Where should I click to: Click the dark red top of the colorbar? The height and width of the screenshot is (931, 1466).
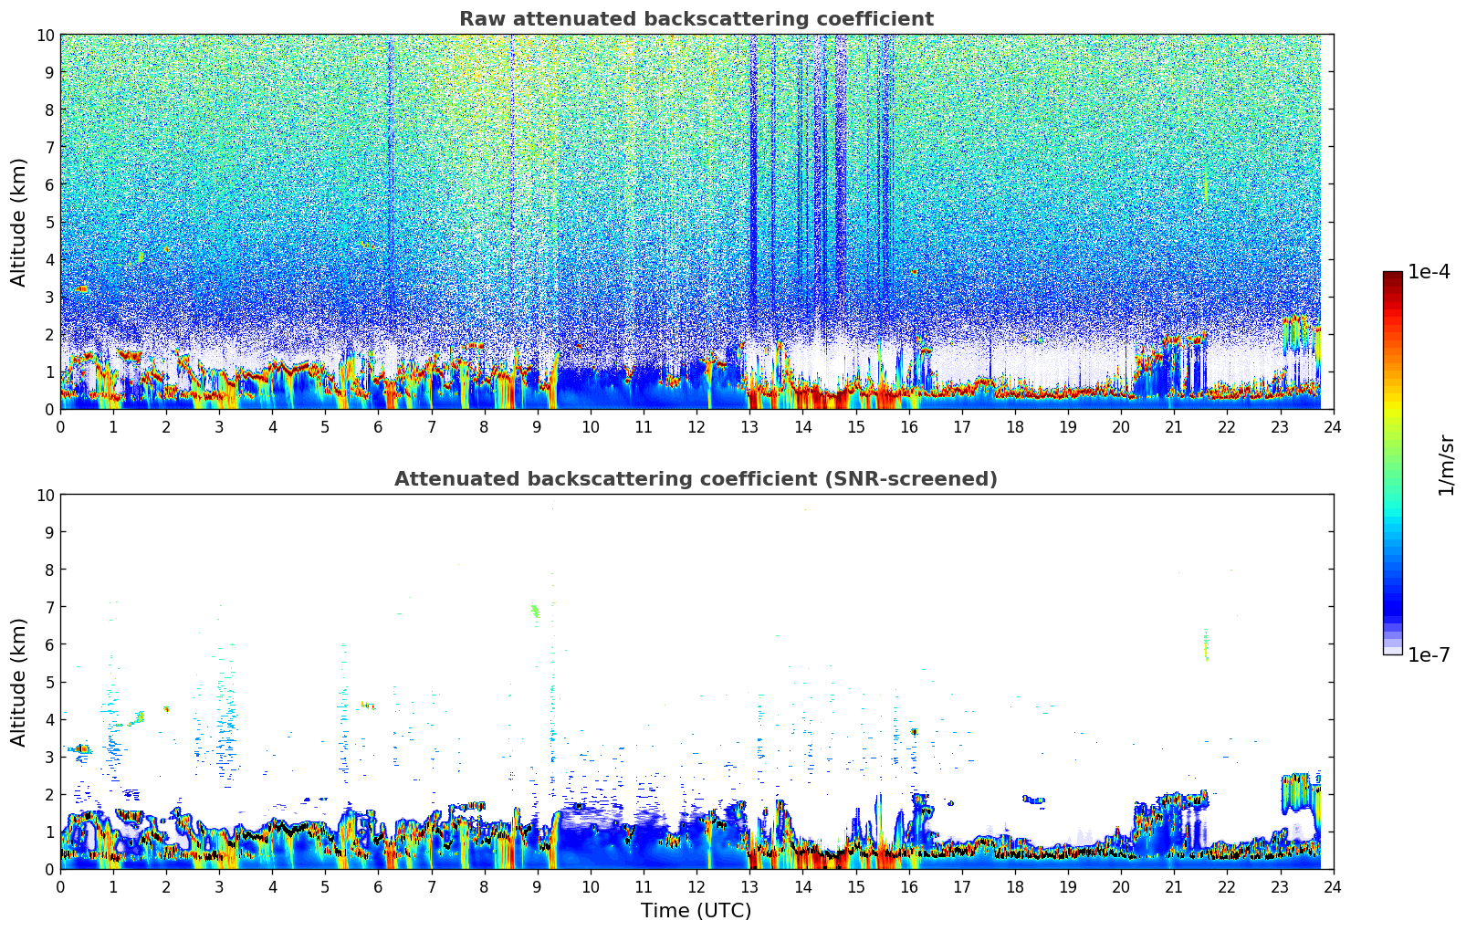coord(1392,277)
